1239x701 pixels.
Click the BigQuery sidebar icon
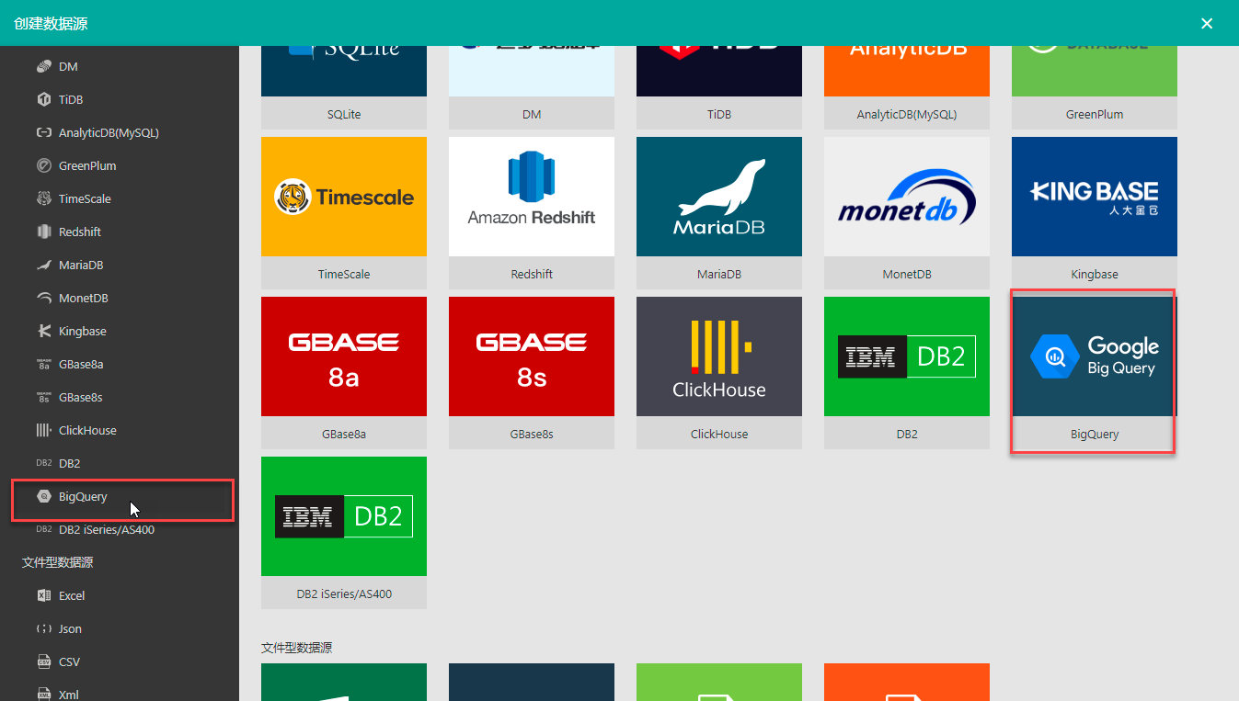(x=43, y=497)
